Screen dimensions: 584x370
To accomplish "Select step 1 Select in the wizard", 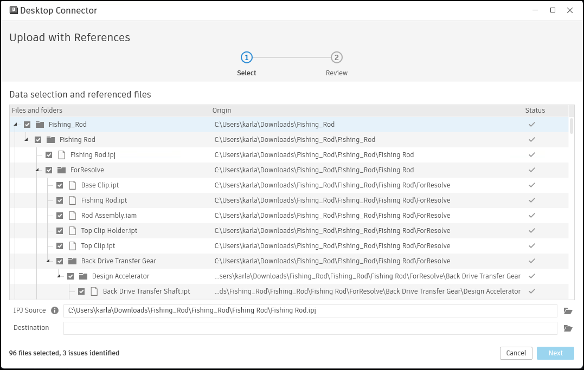I will click(247, 57).
